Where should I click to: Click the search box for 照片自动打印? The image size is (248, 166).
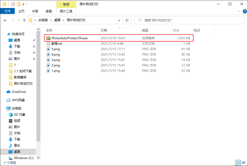189,20
